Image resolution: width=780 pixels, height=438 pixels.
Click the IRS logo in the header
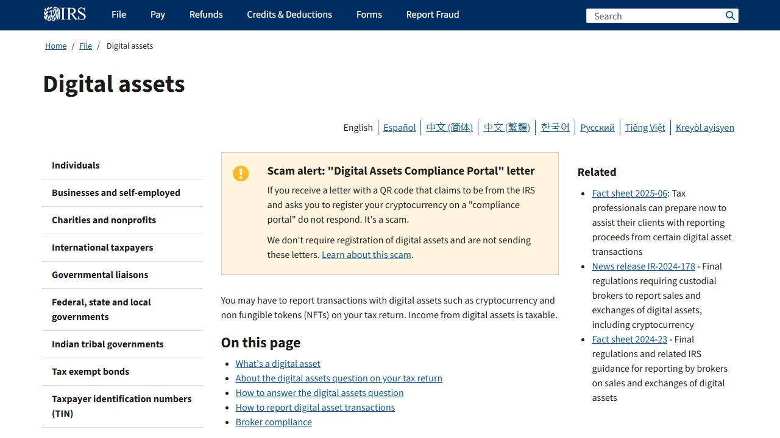click(65, 14)
